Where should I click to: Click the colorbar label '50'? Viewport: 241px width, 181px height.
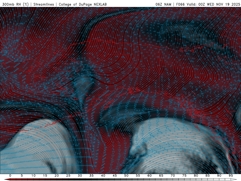pos(126,176)
